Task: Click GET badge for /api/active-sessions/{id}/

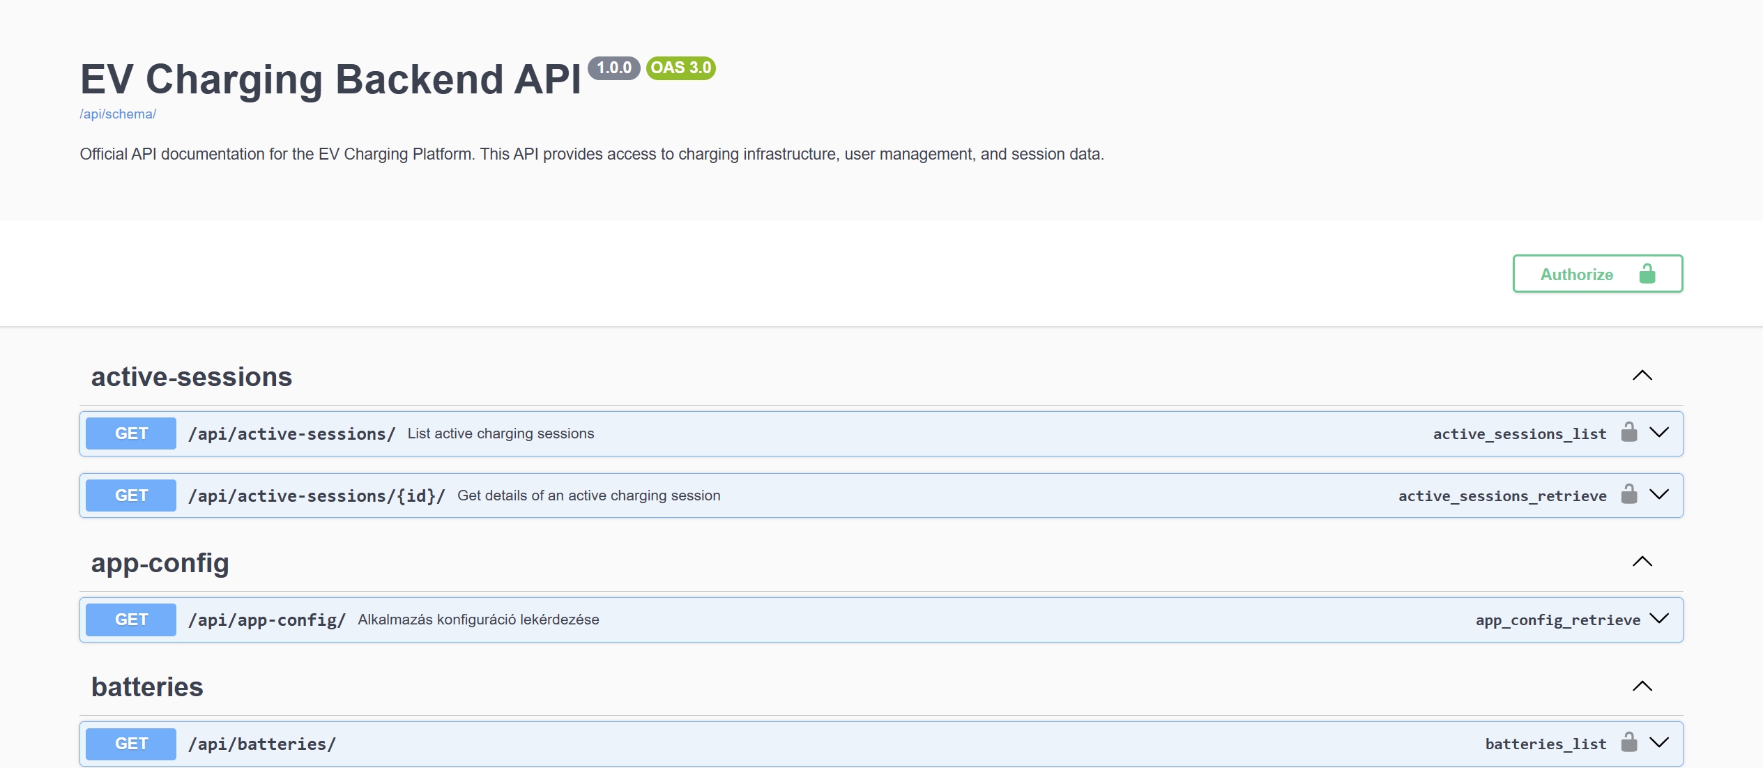Action: pos(131,496)
